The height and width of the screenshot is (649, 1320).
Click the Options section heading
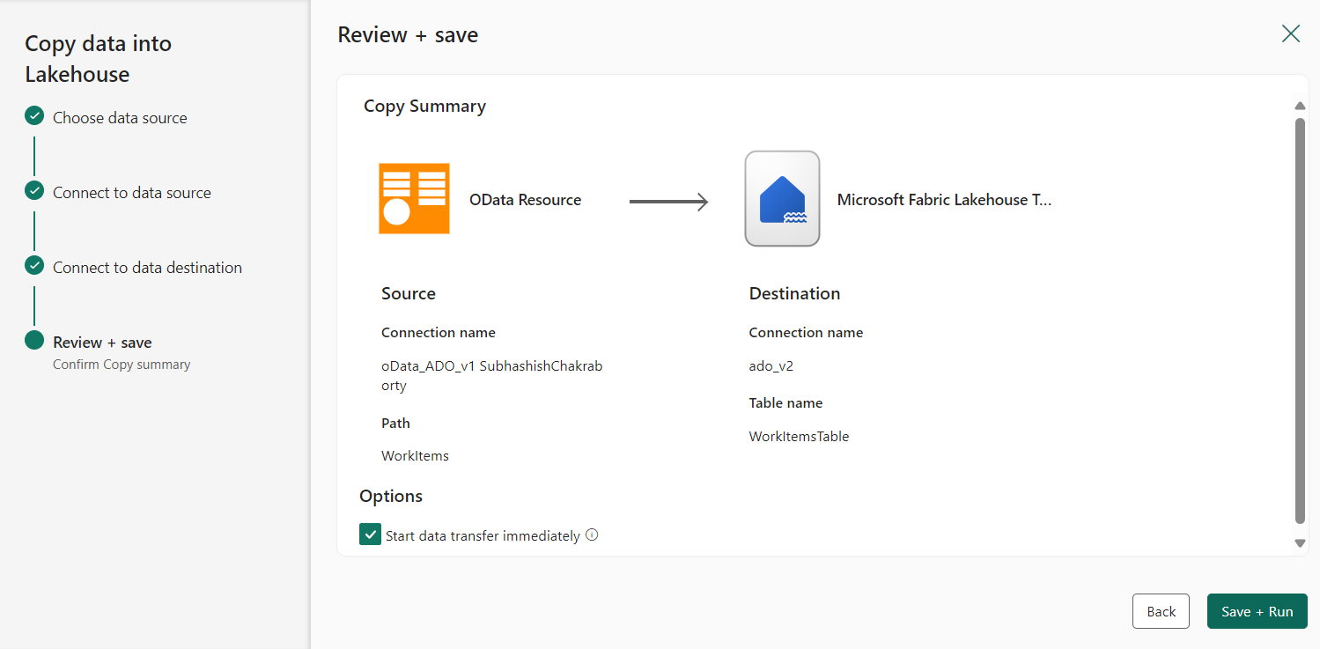tap(391, 496)
